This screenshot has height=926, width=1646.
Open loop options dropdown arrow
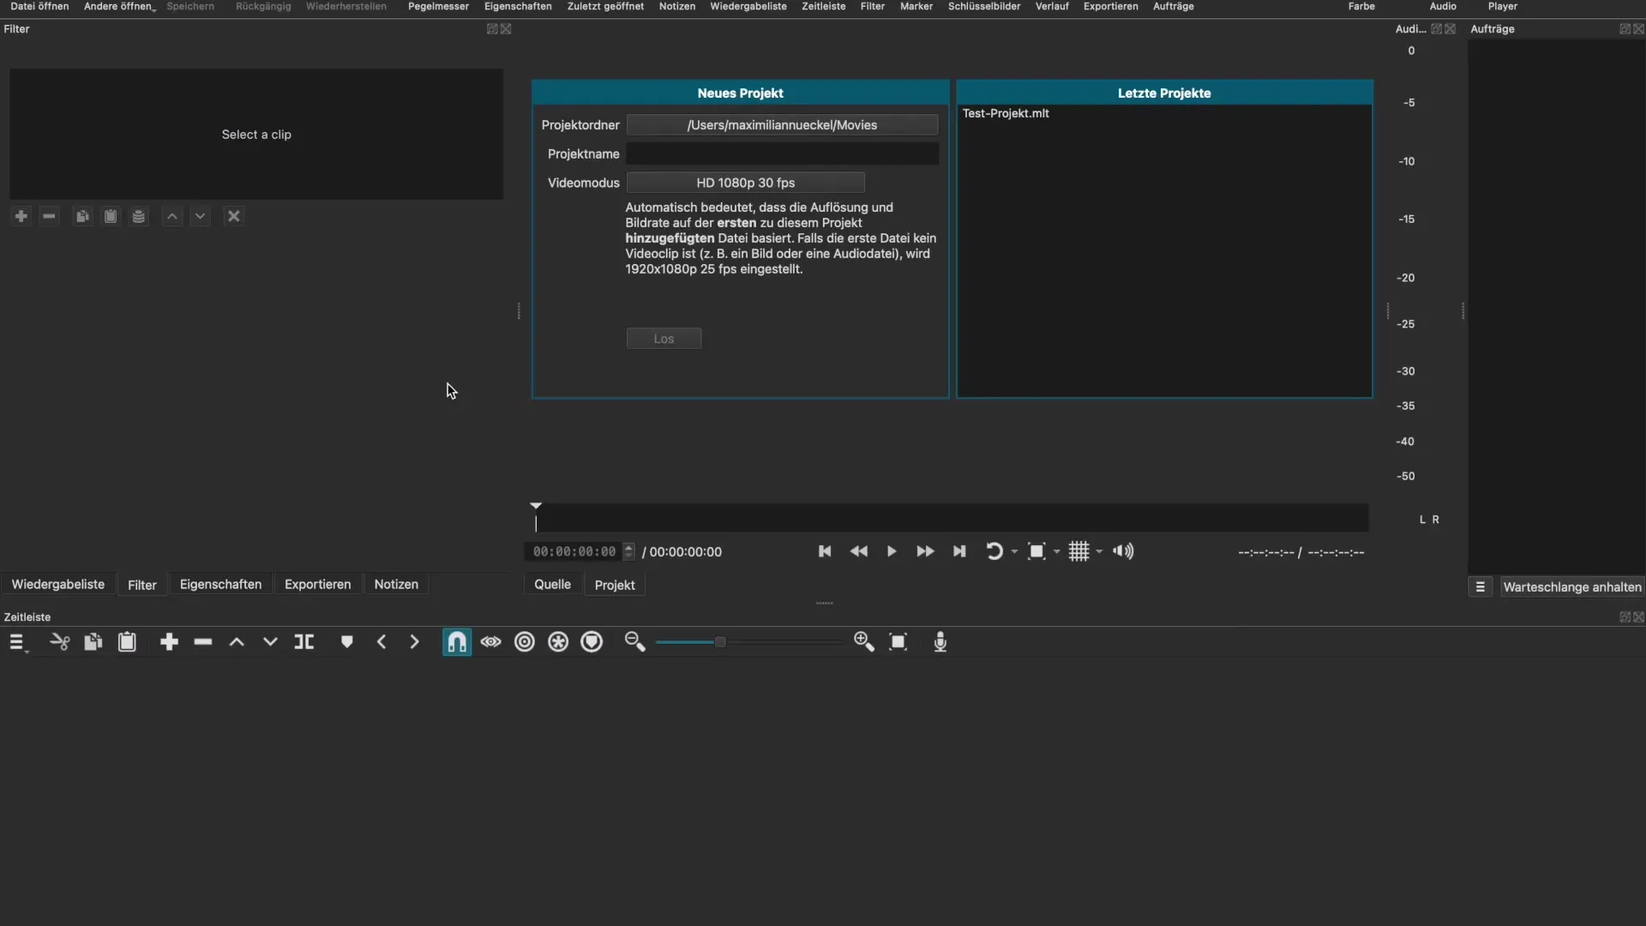(1014, 552)
